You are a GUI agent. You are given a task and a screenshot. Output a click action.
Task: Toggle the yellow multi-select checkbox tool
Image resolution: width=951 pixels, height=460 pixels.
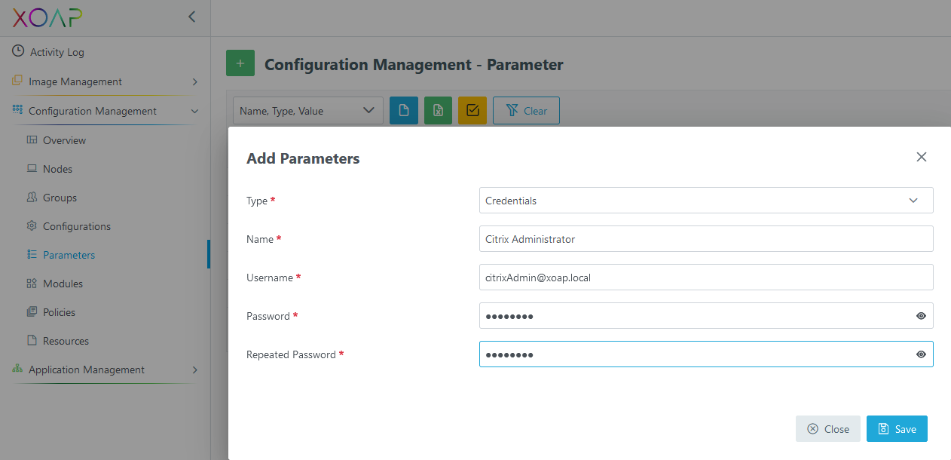(472, 110)
